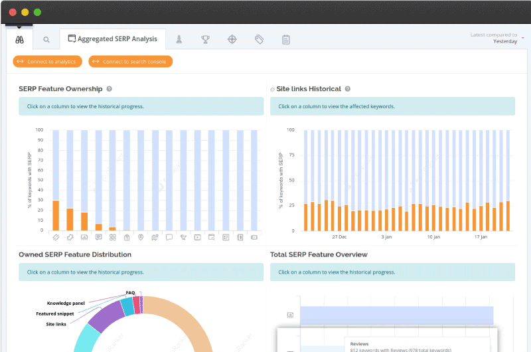
Task: Click site links chain icon on ownership axis
Action: (56, 238)
